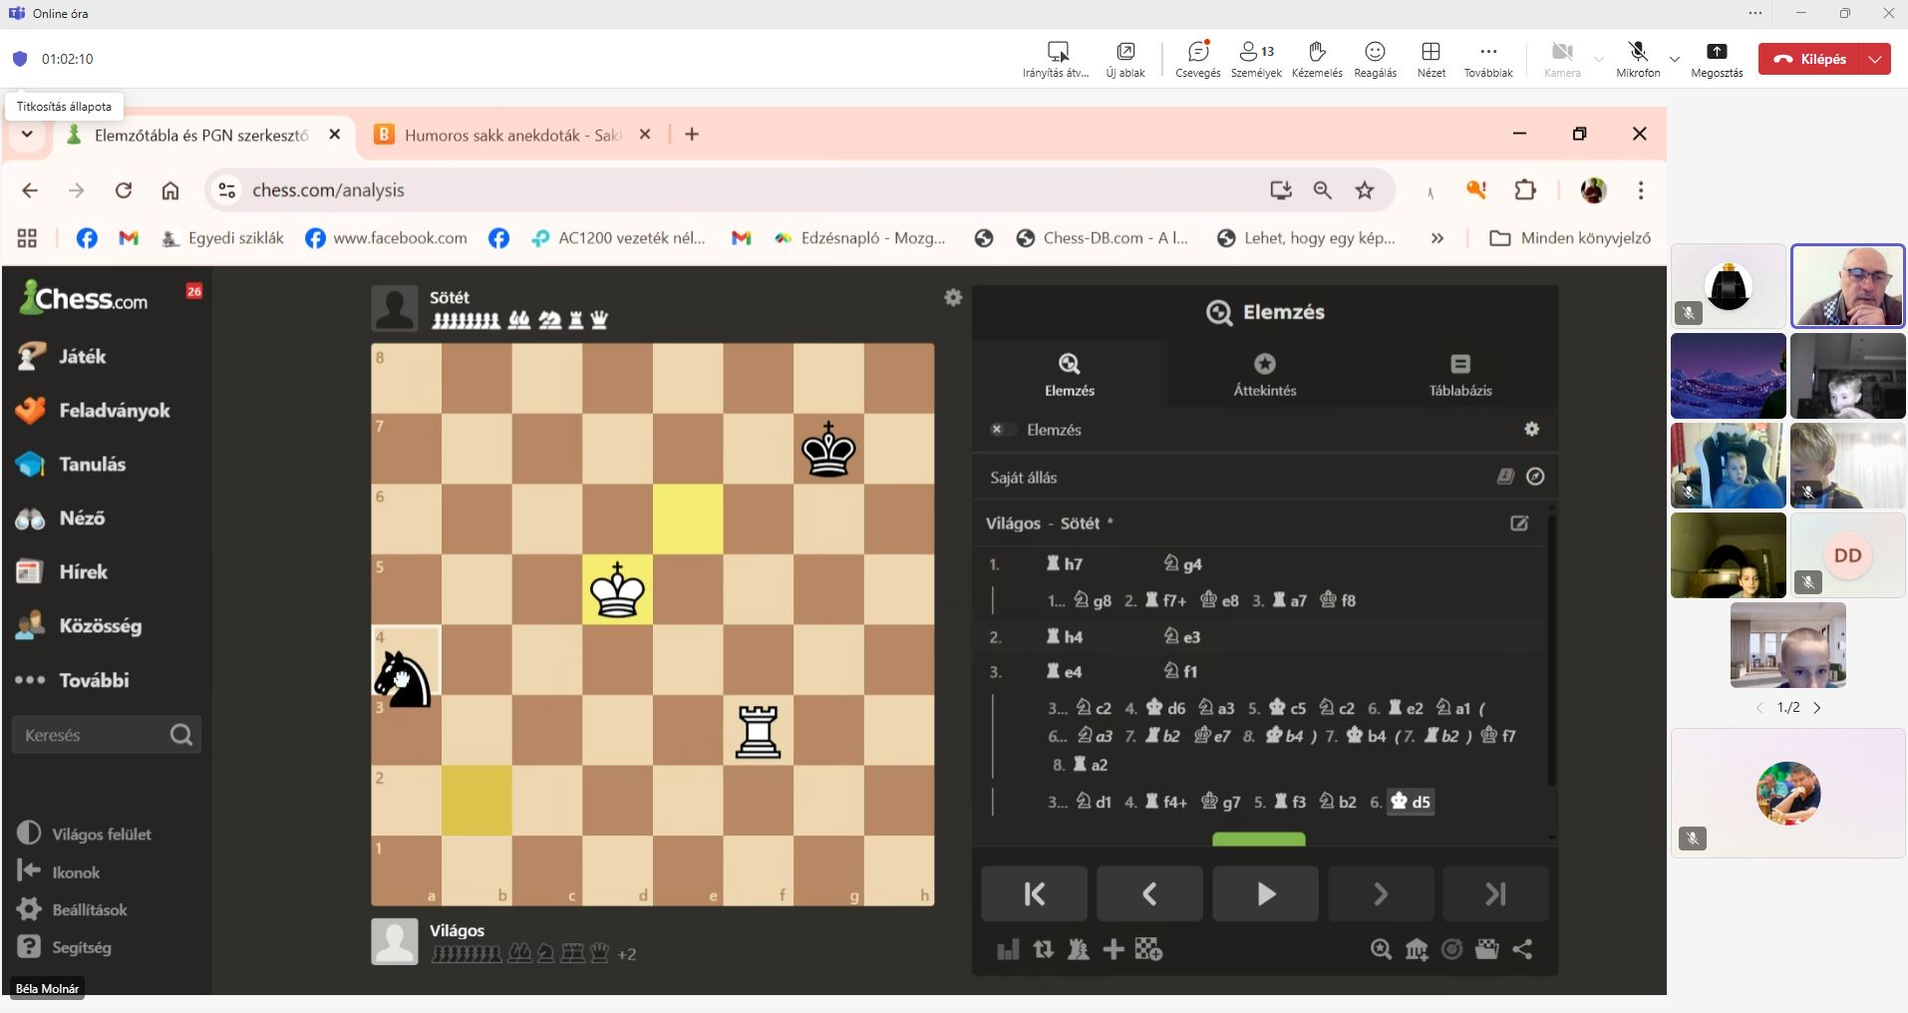Image resolution: width=1908 pixels, height=1013 pixels.
Task: Bookmark page with the star icon
Action: pyautogui.click(x=1365, y=190)
